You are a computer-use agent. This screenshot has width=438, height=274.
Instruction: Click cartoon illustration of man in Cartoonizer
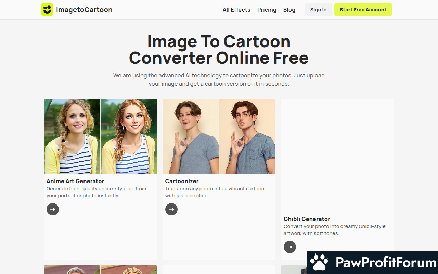(x=247, y=136)
